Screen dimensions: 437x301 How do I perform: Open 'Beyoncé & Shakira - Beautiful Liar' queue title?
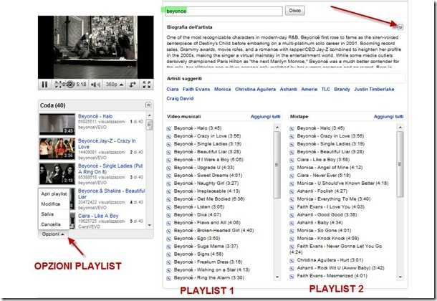[x=112, y=193]
